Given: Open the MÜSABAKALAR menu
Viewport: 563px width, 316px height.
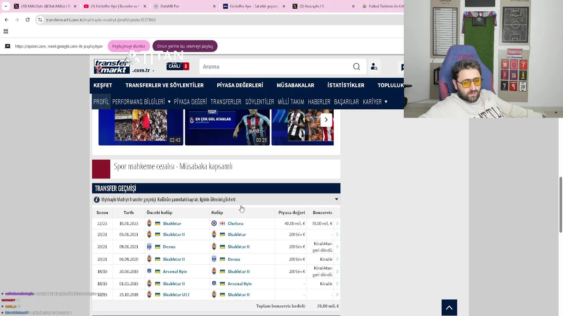Looking at the screenshot, I should pos(295,85).
